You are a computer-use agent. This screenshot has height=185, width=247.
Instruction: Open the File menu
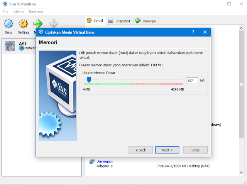pyautogui.click(x=5, y=12)
